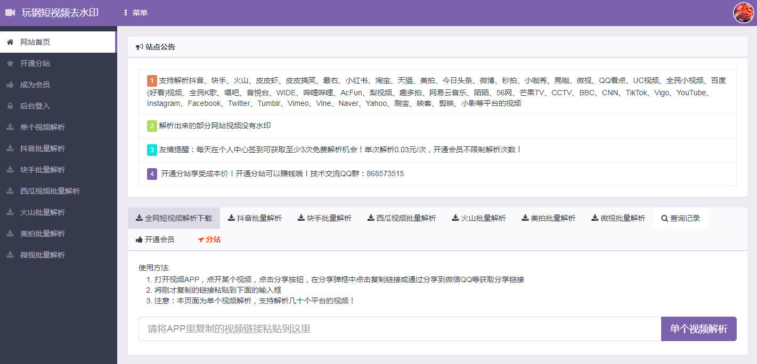Click the star icon next to 开通分站
Viewport: 757px width, 364px height.
click(10, 63)
